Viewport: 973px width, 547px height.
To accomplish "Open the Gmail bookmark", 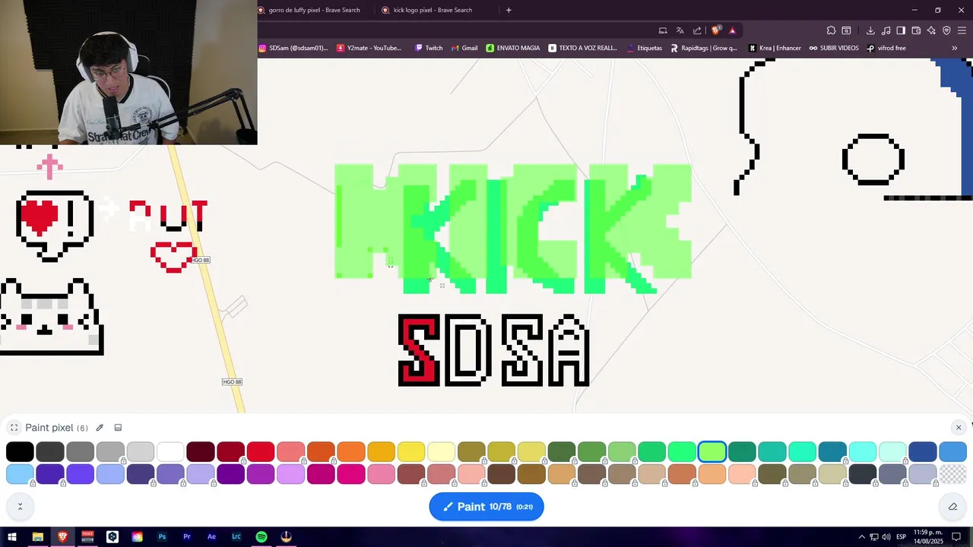I will 464,48.
